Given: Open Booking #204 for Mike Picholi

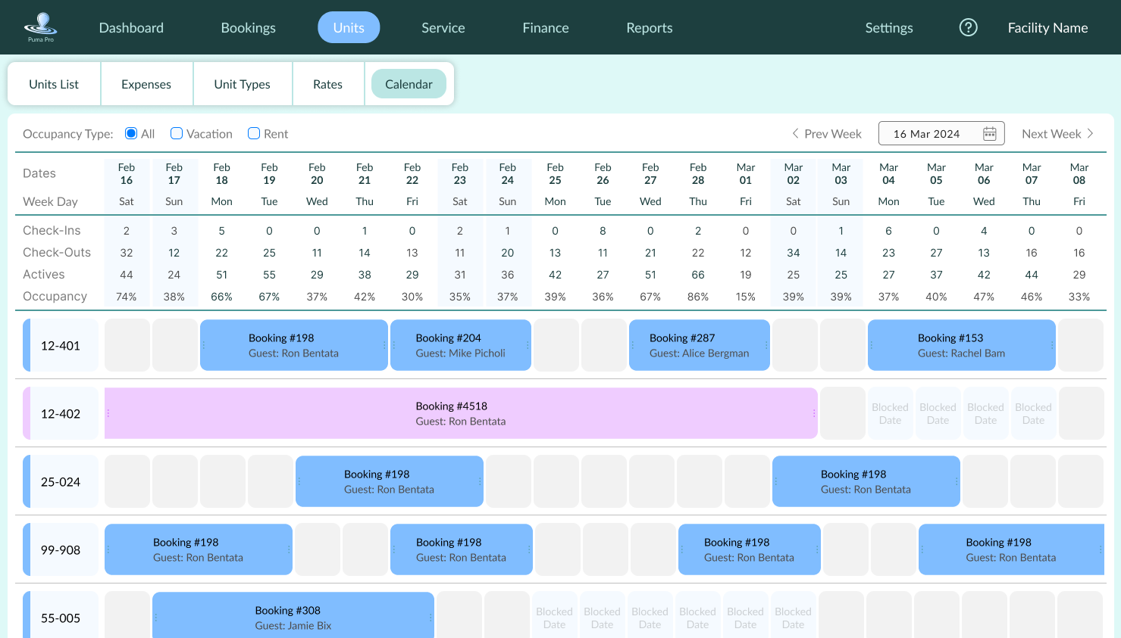Looking at the screenshot, I should (461, 345).
